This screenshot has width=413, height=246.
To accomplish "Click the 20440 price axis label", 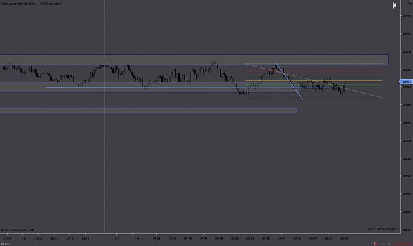I will click(406, 16).
